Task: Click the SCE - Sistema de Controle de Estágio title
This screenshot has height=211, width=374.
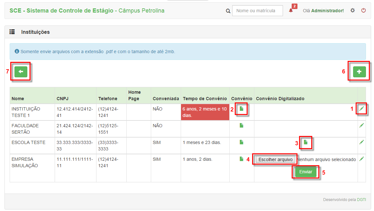Action: tap(61, 11)
